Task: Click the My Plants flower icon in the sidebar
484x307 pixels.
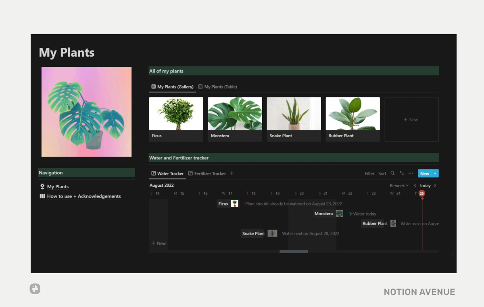Action: 42,186
